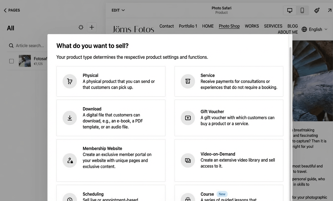Viewport: 333px width, 201px height.
Task: Go back using the PAGES button
Action: pyautogui.click(x=12, y=10)
